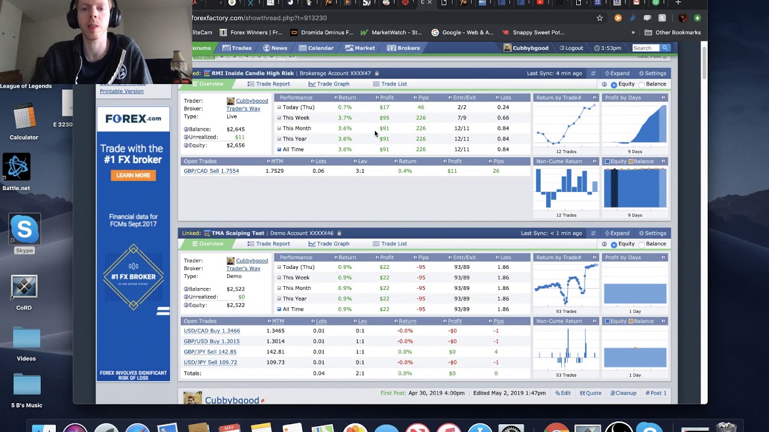Click Edit button on the first post
The height and width of the screenshot is (432, 769).
(x=563, y=393)
